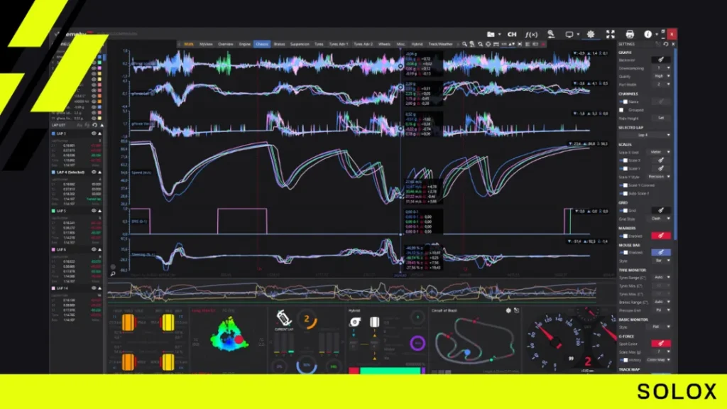Open the Plot Width dropdown
The width and height of the screenshot is (727, 409).
(661, 84)
